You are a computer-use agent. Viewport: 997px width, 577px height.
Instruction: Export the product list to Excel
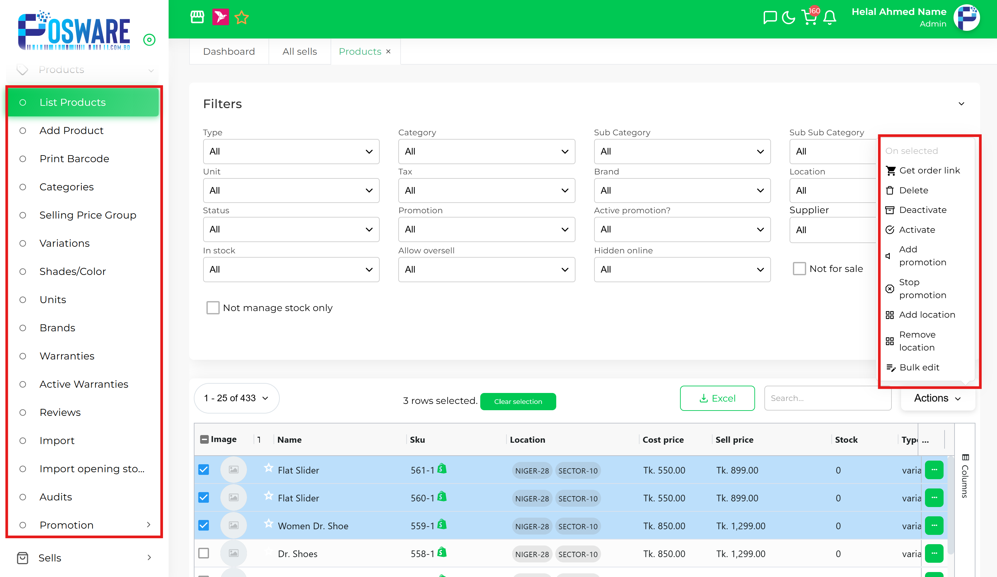717,398
